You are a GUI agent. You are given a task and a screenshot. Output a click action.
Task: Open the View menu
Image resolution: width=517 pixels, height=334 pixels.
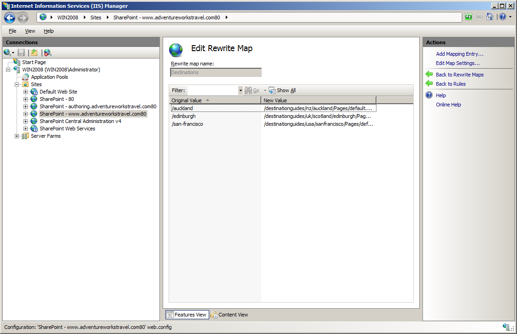tap(30, 31)
